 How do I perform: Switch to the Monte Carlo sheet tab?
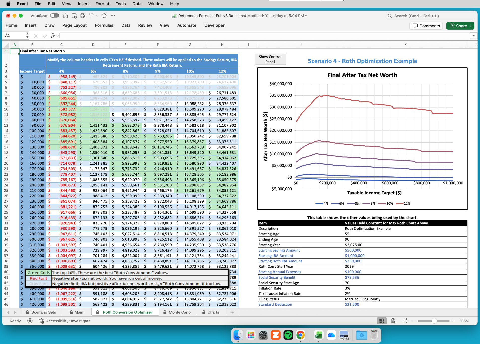179,312
